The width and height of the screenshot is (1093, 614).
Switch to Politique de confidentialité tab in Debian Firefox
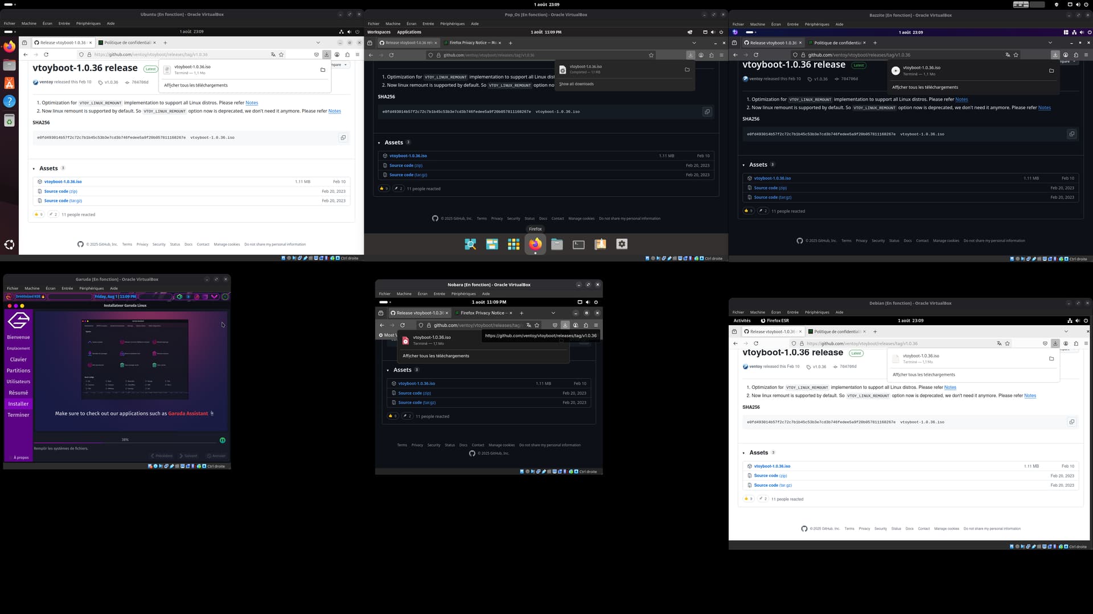pyautogui.click(x=837, y=331)
